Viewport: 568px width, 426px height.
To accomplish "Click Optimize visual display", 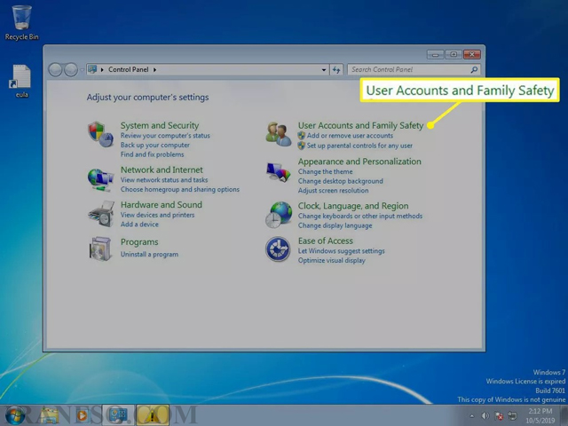I will 331,260.
